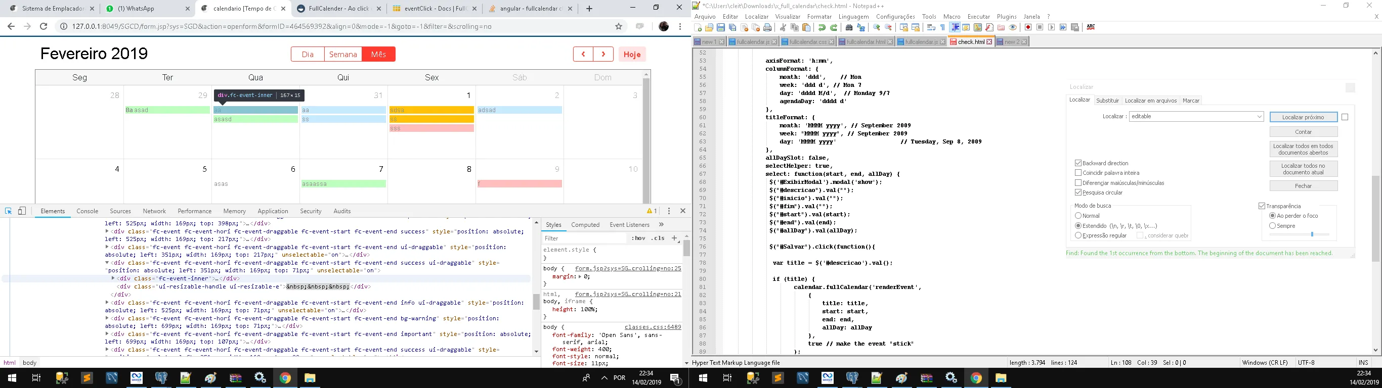Screen dimensions: 1382x388
Task: Enable Coincidir palavra inteira checkbox
Action: point(1078,173)
